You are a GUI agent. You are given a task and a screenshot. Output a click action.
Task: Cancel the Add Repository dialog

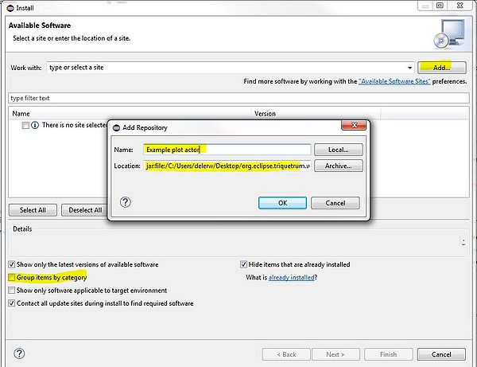click(335, 203)
